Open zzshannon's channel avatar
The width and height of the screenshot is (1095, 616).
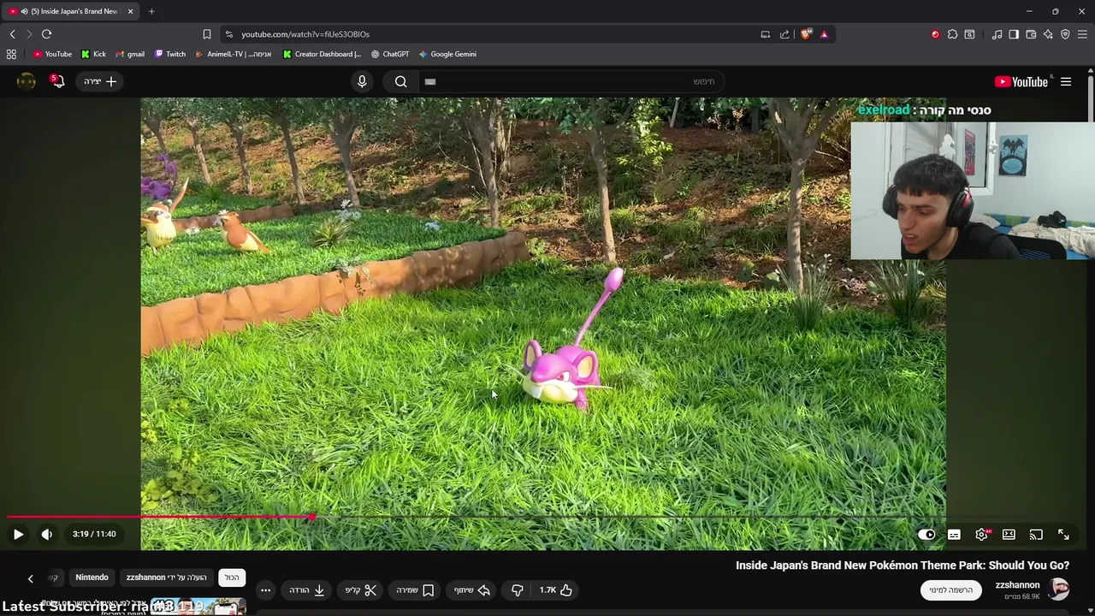1059,589
